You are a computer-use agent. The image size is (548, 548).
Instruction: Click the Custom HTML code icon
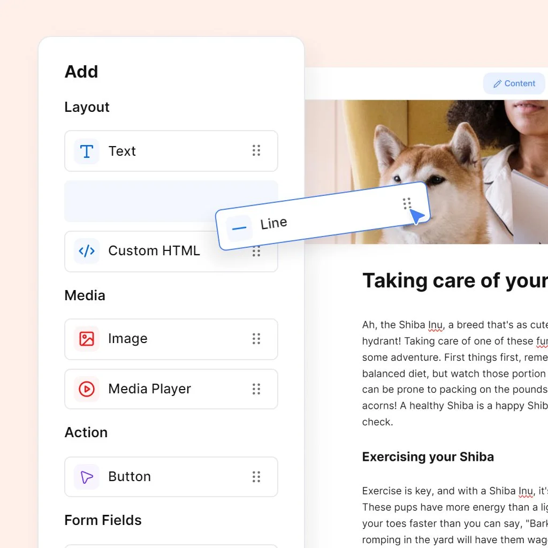[x=86, y=251]
